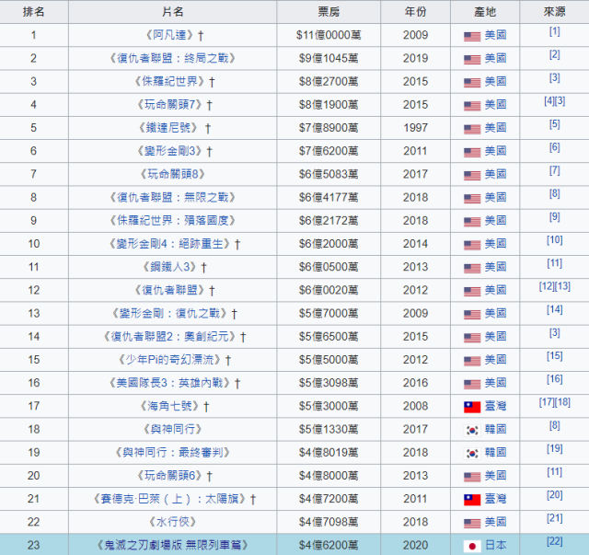This screenshot has width=589, height=555.
Task: Jump to reference [22]
Action: (x=554, y=541)
